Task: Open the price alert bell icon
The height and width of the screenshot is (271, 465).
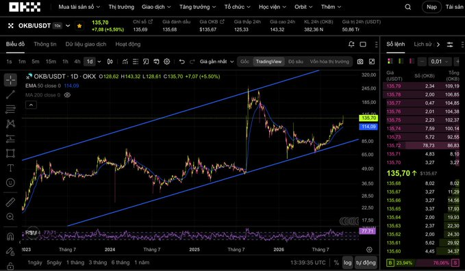Action: tap(351, 44)
